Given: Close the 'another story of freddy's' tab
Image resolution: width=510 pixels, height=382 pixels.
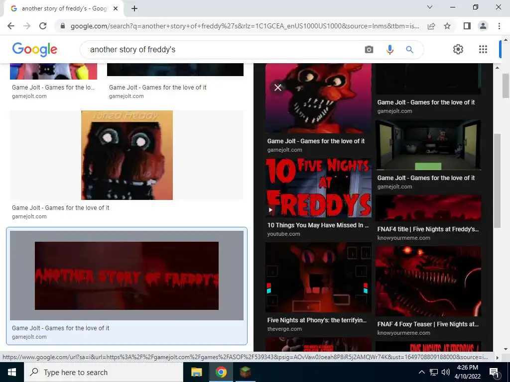Looking at the screenshot, I should pos(116,9).
